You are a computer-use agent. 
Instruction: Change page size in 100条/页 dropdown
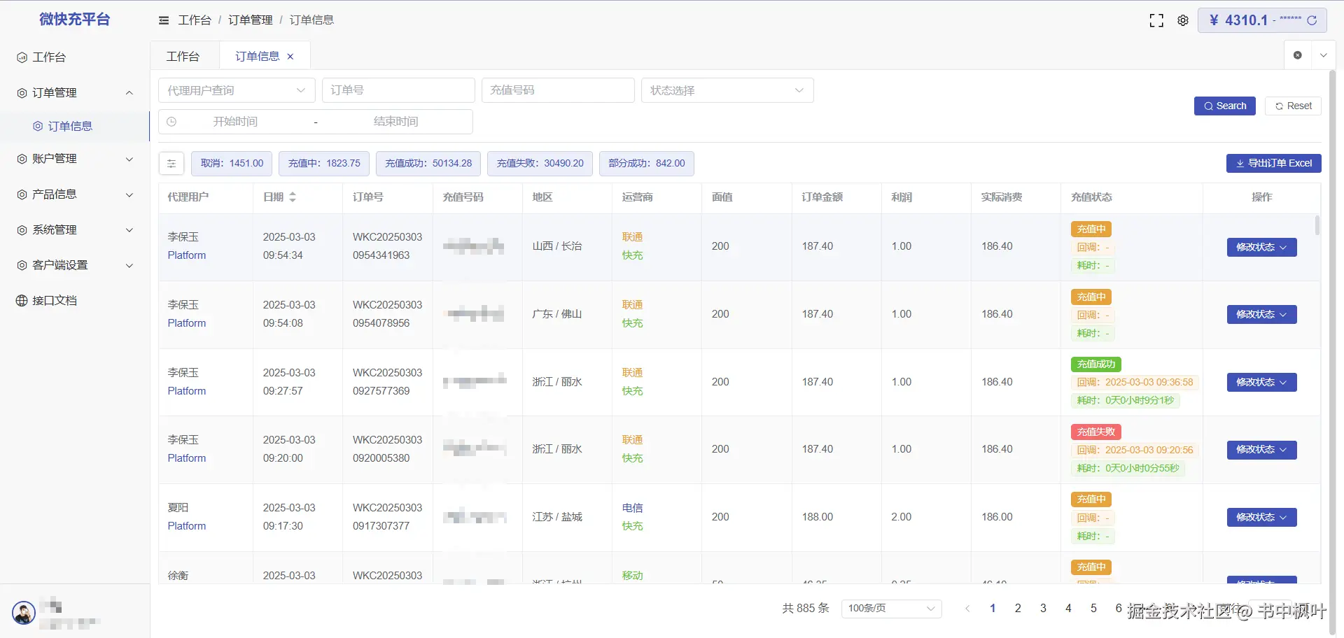point(891,609)
